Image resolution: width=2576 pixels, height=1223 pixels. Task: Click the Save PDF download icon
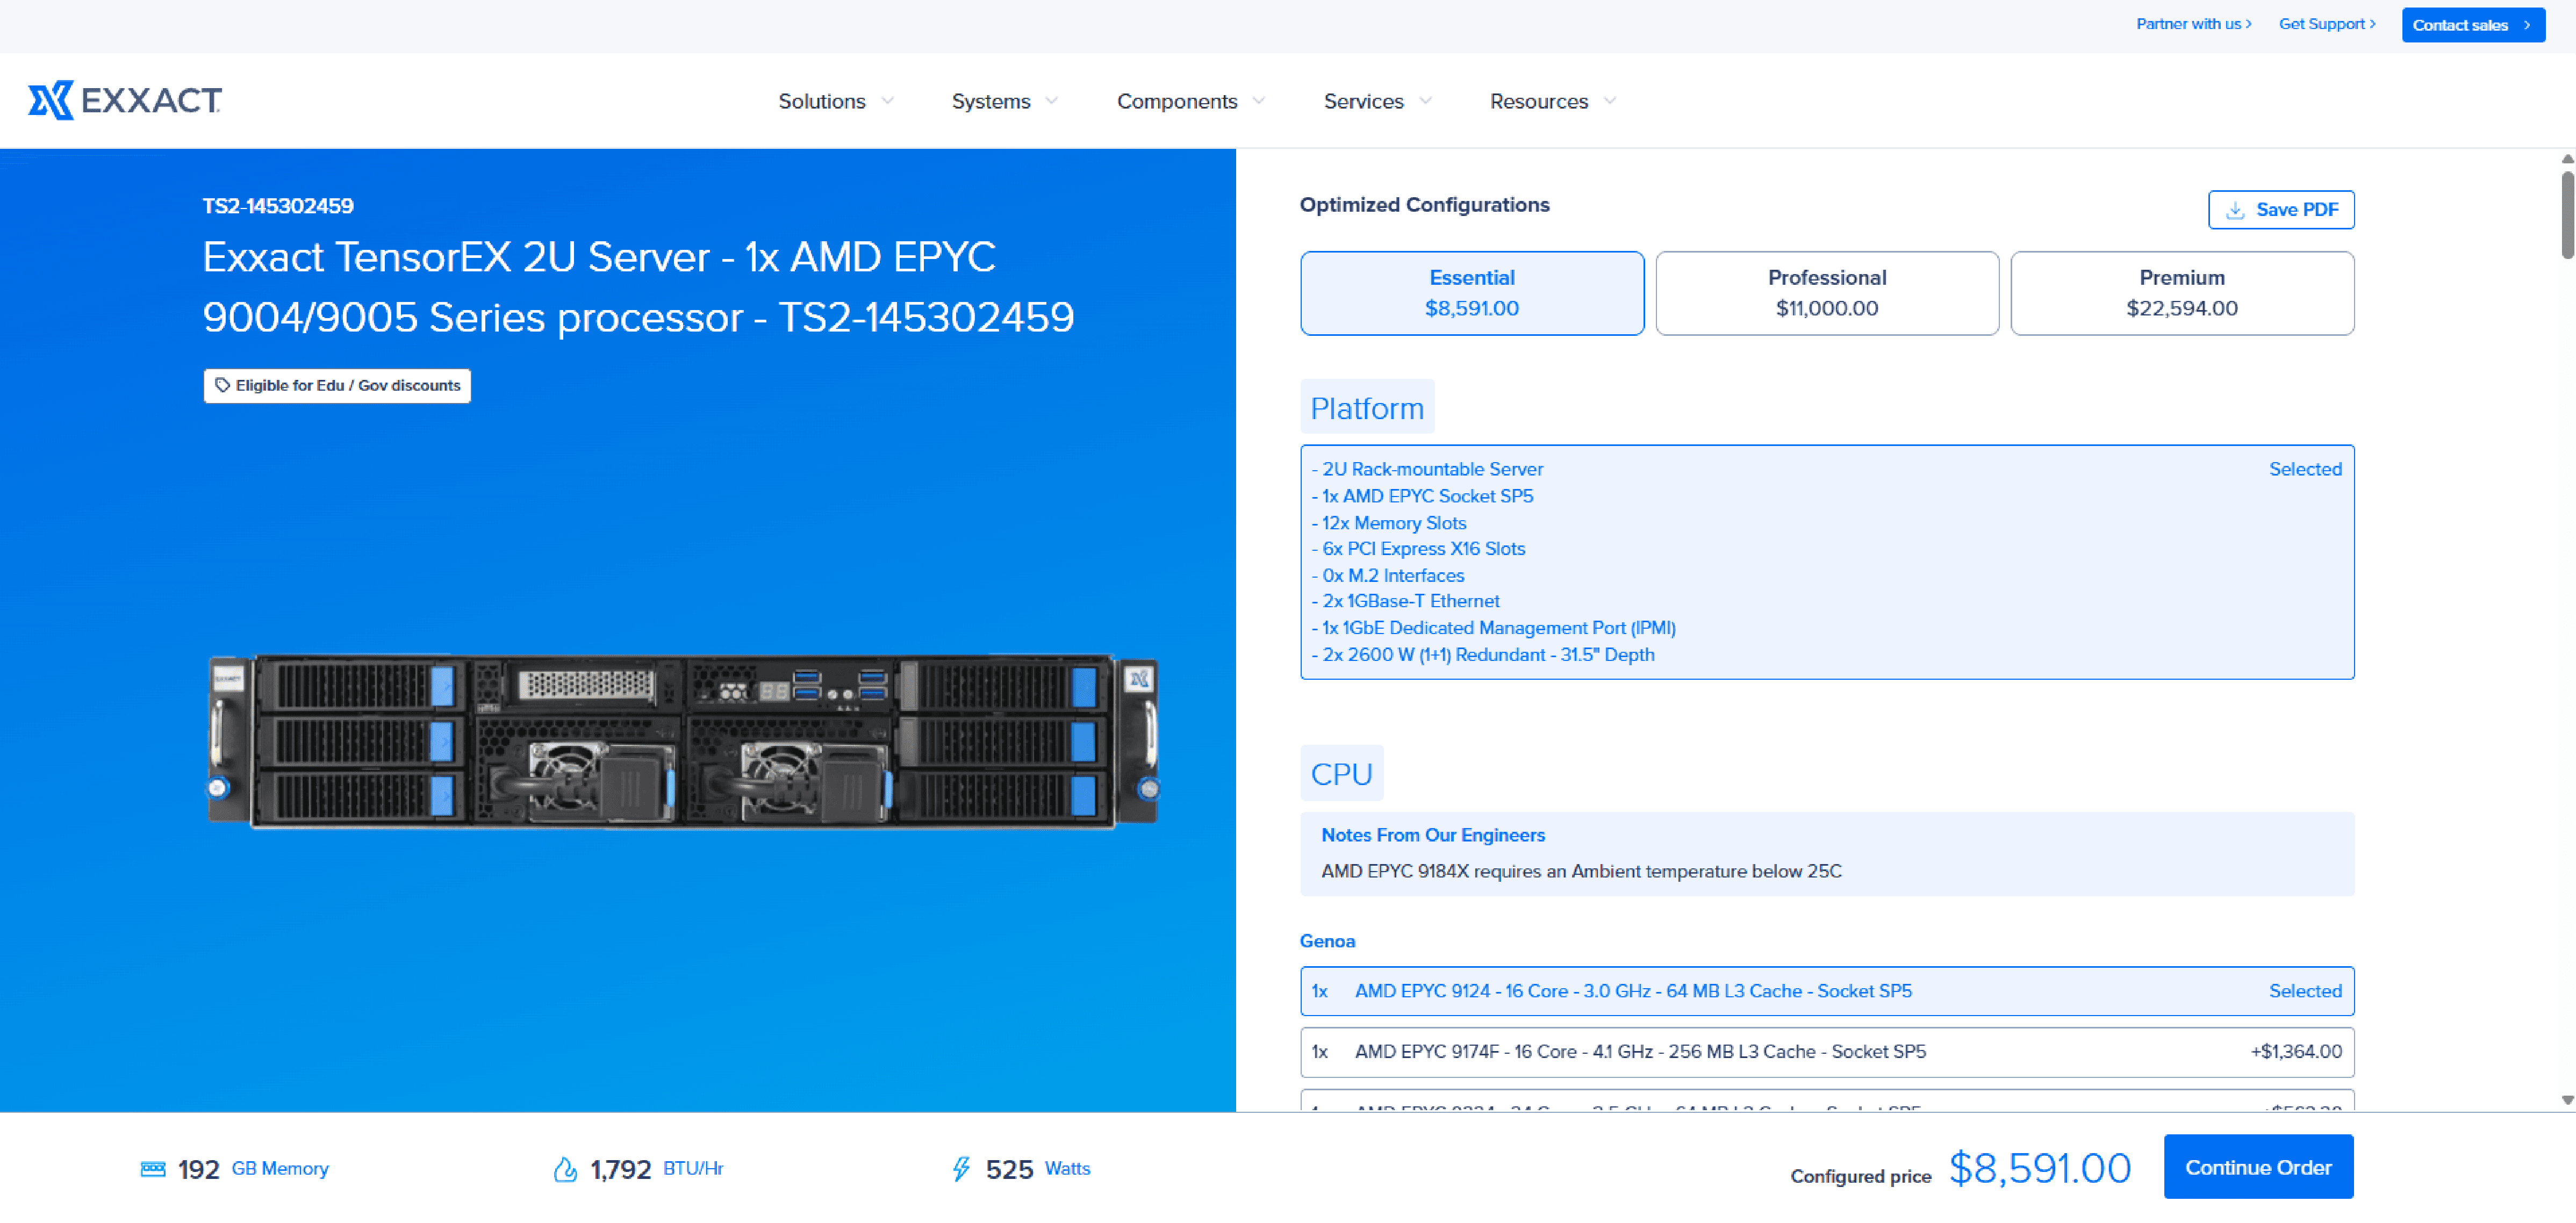point(2235,210)
